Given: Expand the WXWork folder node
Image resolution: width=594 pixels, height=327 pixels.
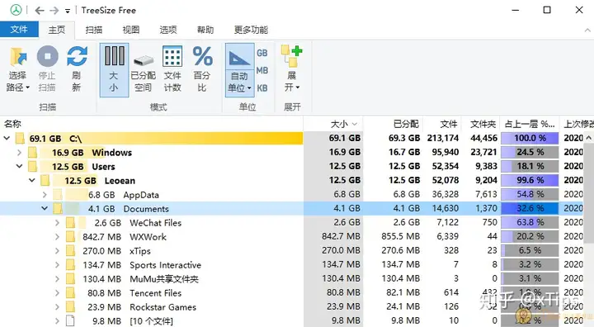Looking at the screenshot, I should [x=57, y=237].
